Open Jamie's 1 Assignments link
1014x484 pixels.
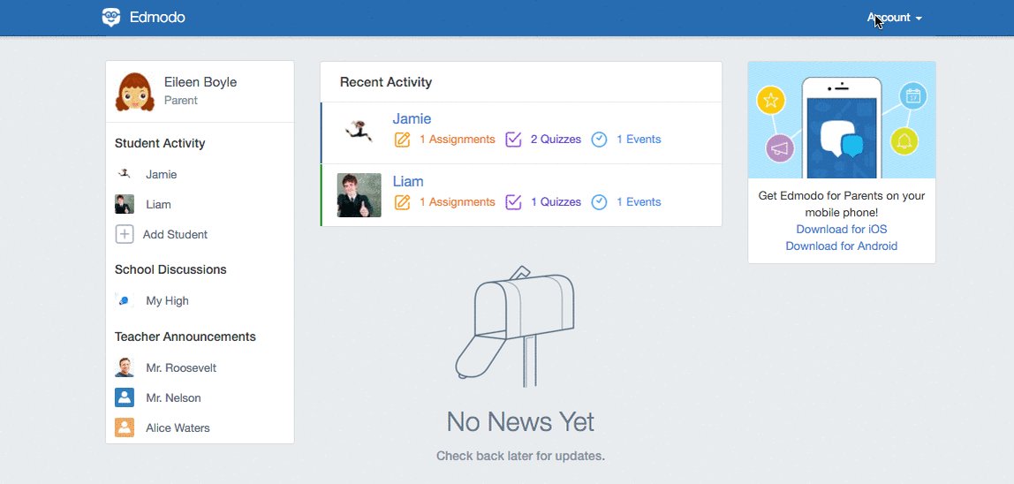point(458,140)
